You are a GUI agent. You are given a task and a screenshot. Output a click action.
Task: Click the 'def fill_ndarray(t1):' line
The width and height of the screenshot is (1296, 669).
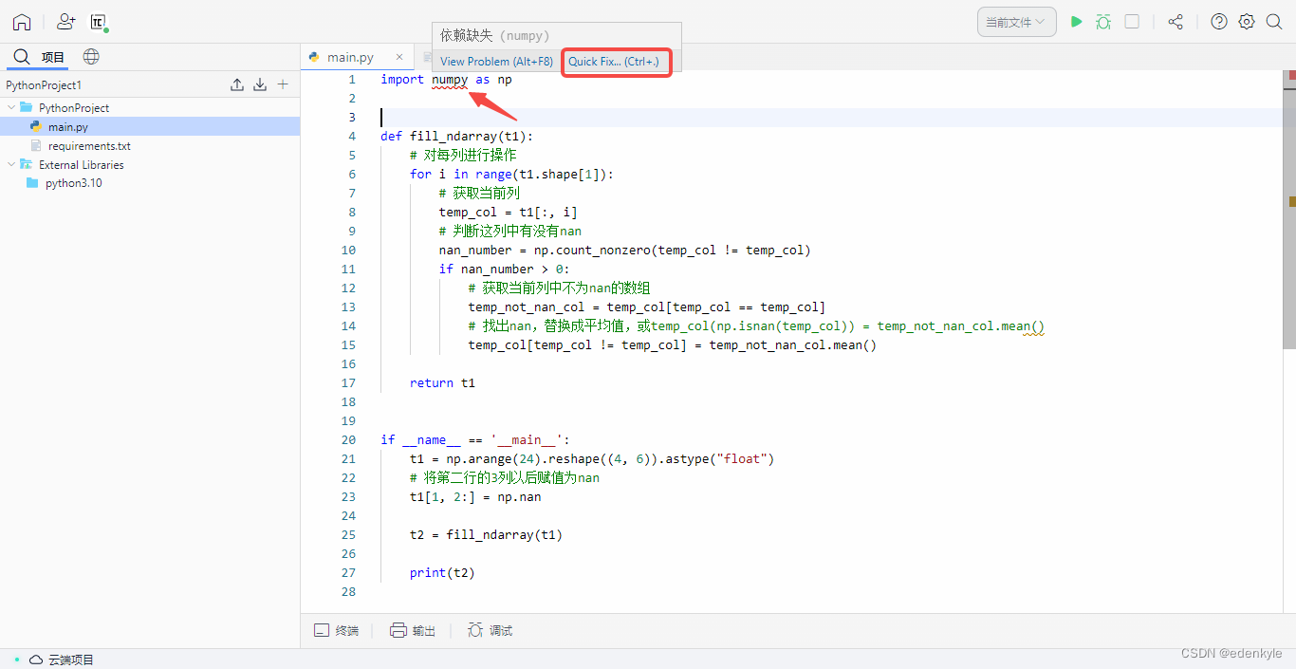coord(456,136)
